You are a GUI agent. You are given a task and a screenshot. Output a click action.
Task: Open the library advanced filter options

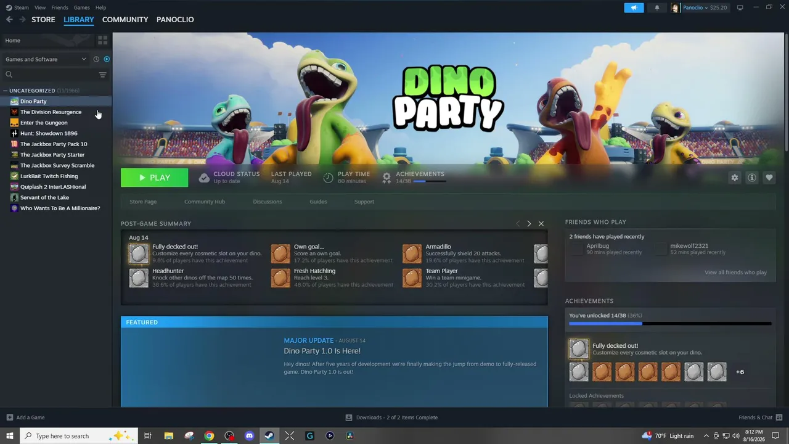102,75
